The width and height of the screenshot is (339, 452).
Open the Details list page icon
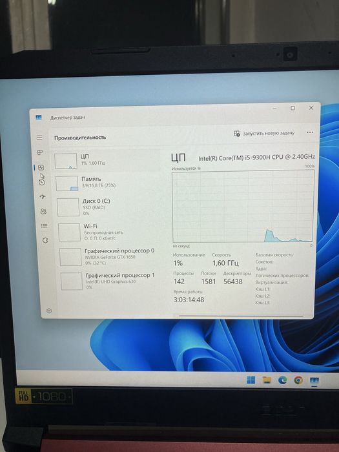coord(44,226)
